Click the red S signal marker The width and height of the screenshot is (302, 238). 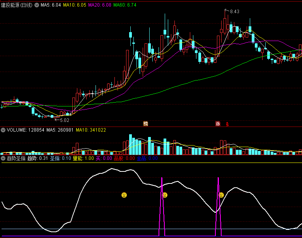tap(227, 124)
